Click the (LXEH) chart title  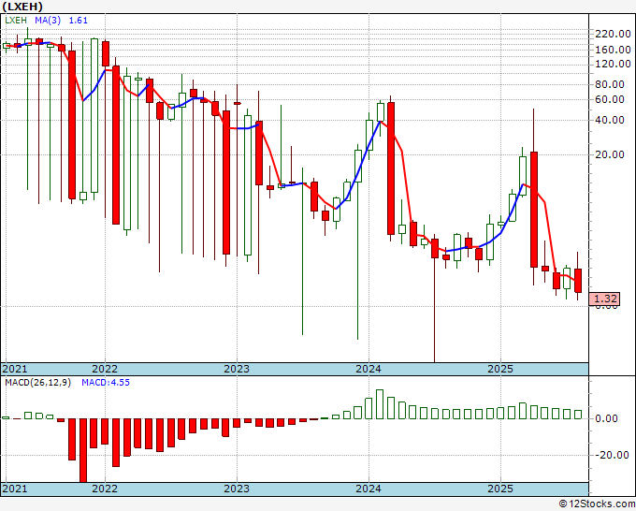[x=22, y=7]
